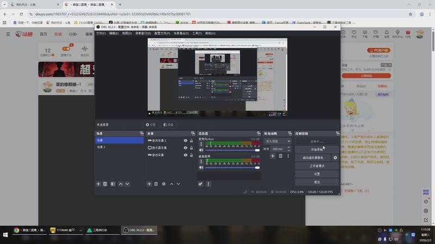Image resolution: width=435 pixels, height=244 pixels.
Task: Remove transition with the trash icon
Action: tap(281, 156)
